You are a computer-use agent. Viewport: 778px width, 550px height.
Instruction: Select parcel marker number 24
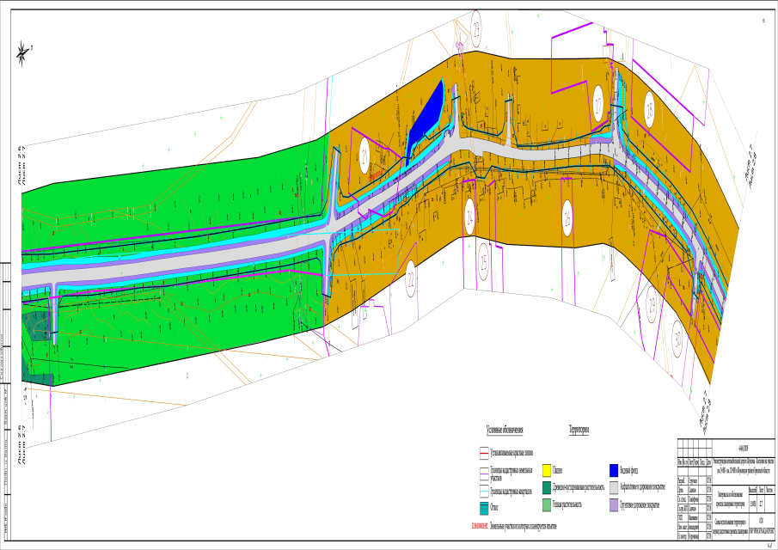click(470, 217)
